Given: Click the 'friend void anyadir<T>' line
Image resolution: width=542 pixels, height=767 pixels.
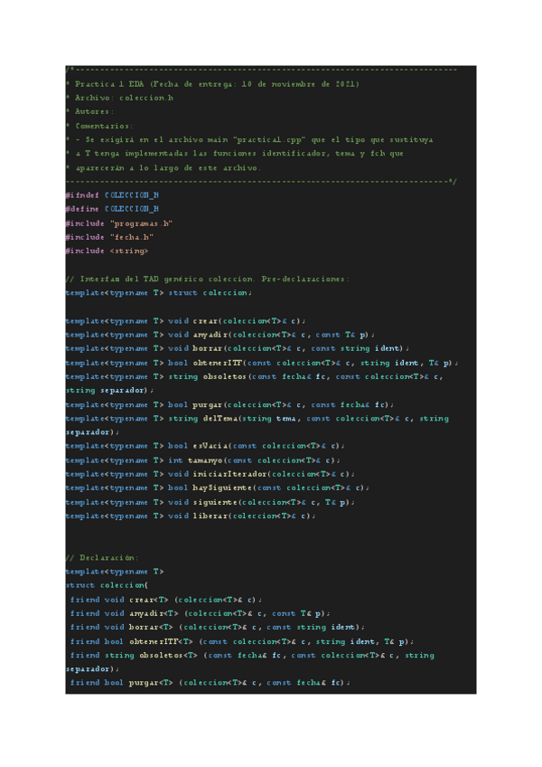Looking at the screenshot, I should coord(200,613).
